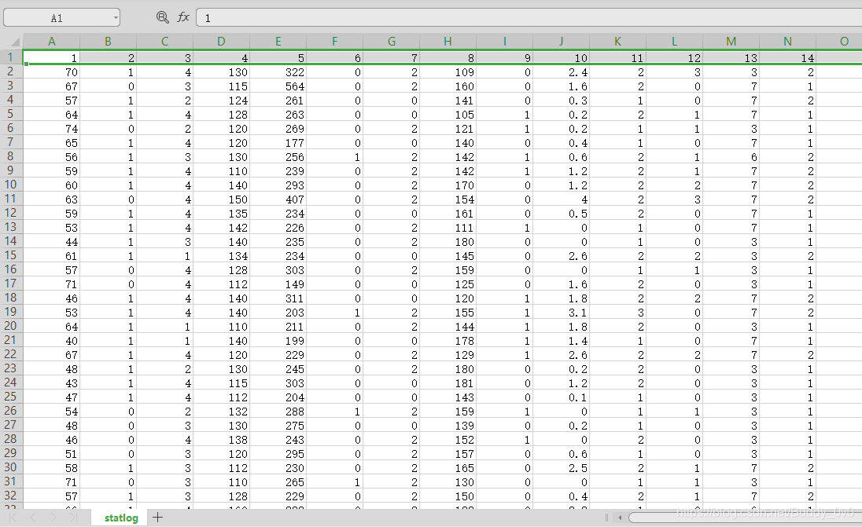Select column H header
The height and width of the screenshot is (527, 862).
tap(448, 41)
